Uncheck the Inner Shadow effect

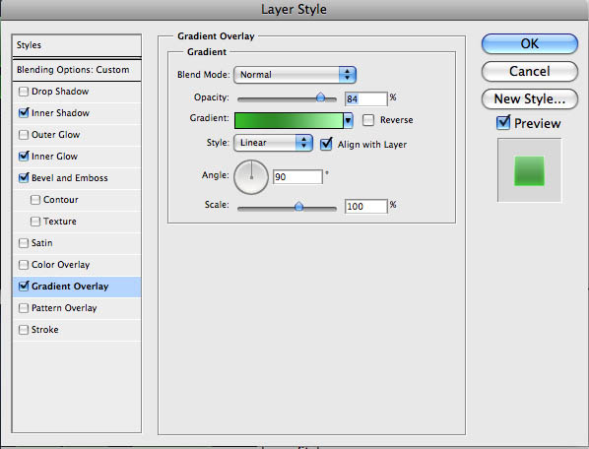tap(24, 113)
